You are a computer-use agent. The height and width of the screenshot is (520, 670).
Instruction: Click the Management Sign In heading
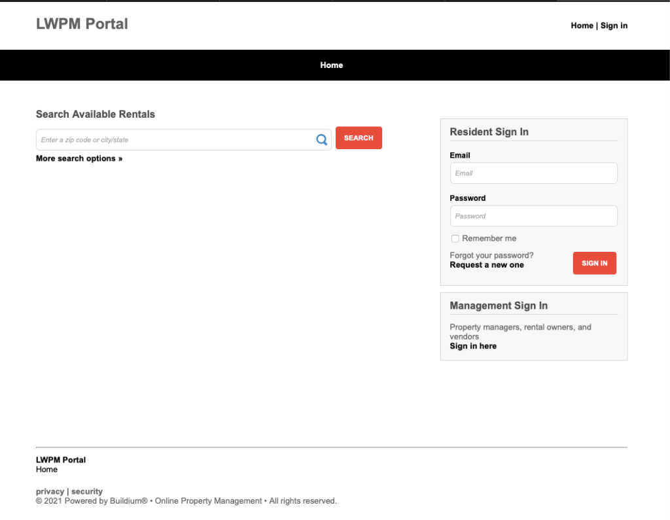(499, 306)
